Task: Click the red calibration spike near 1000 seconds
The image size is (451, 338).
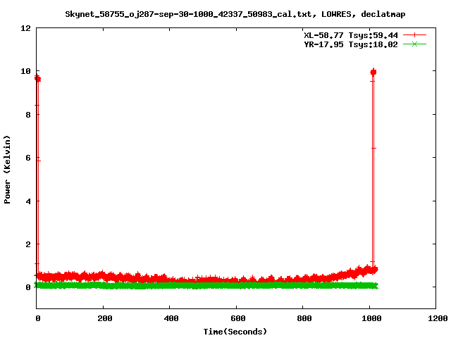Action: click(x=373, y=170)
